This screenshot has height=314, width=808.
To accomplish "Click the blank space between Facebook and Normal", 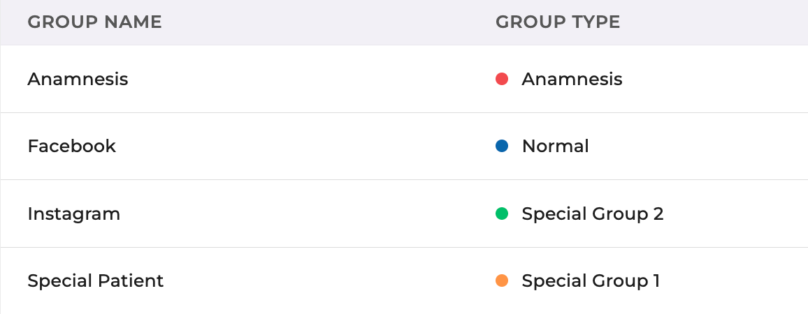I will (x=301, y=147).
